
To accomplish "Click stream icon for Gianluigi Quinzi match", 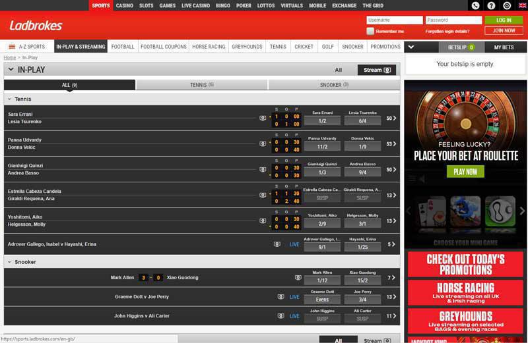I will tap(263, 169).
